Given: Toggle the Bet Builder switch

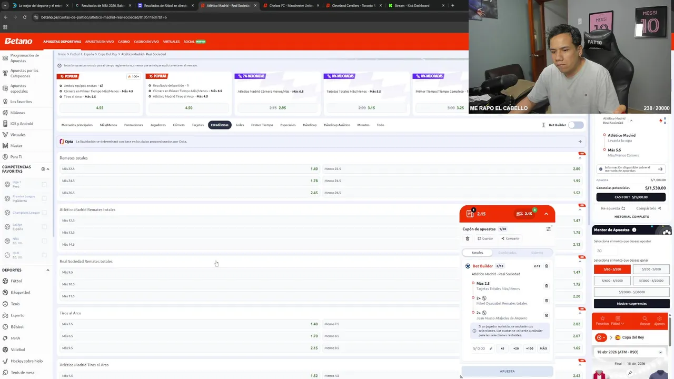Looking at the screenshot, I should (576, 125).
